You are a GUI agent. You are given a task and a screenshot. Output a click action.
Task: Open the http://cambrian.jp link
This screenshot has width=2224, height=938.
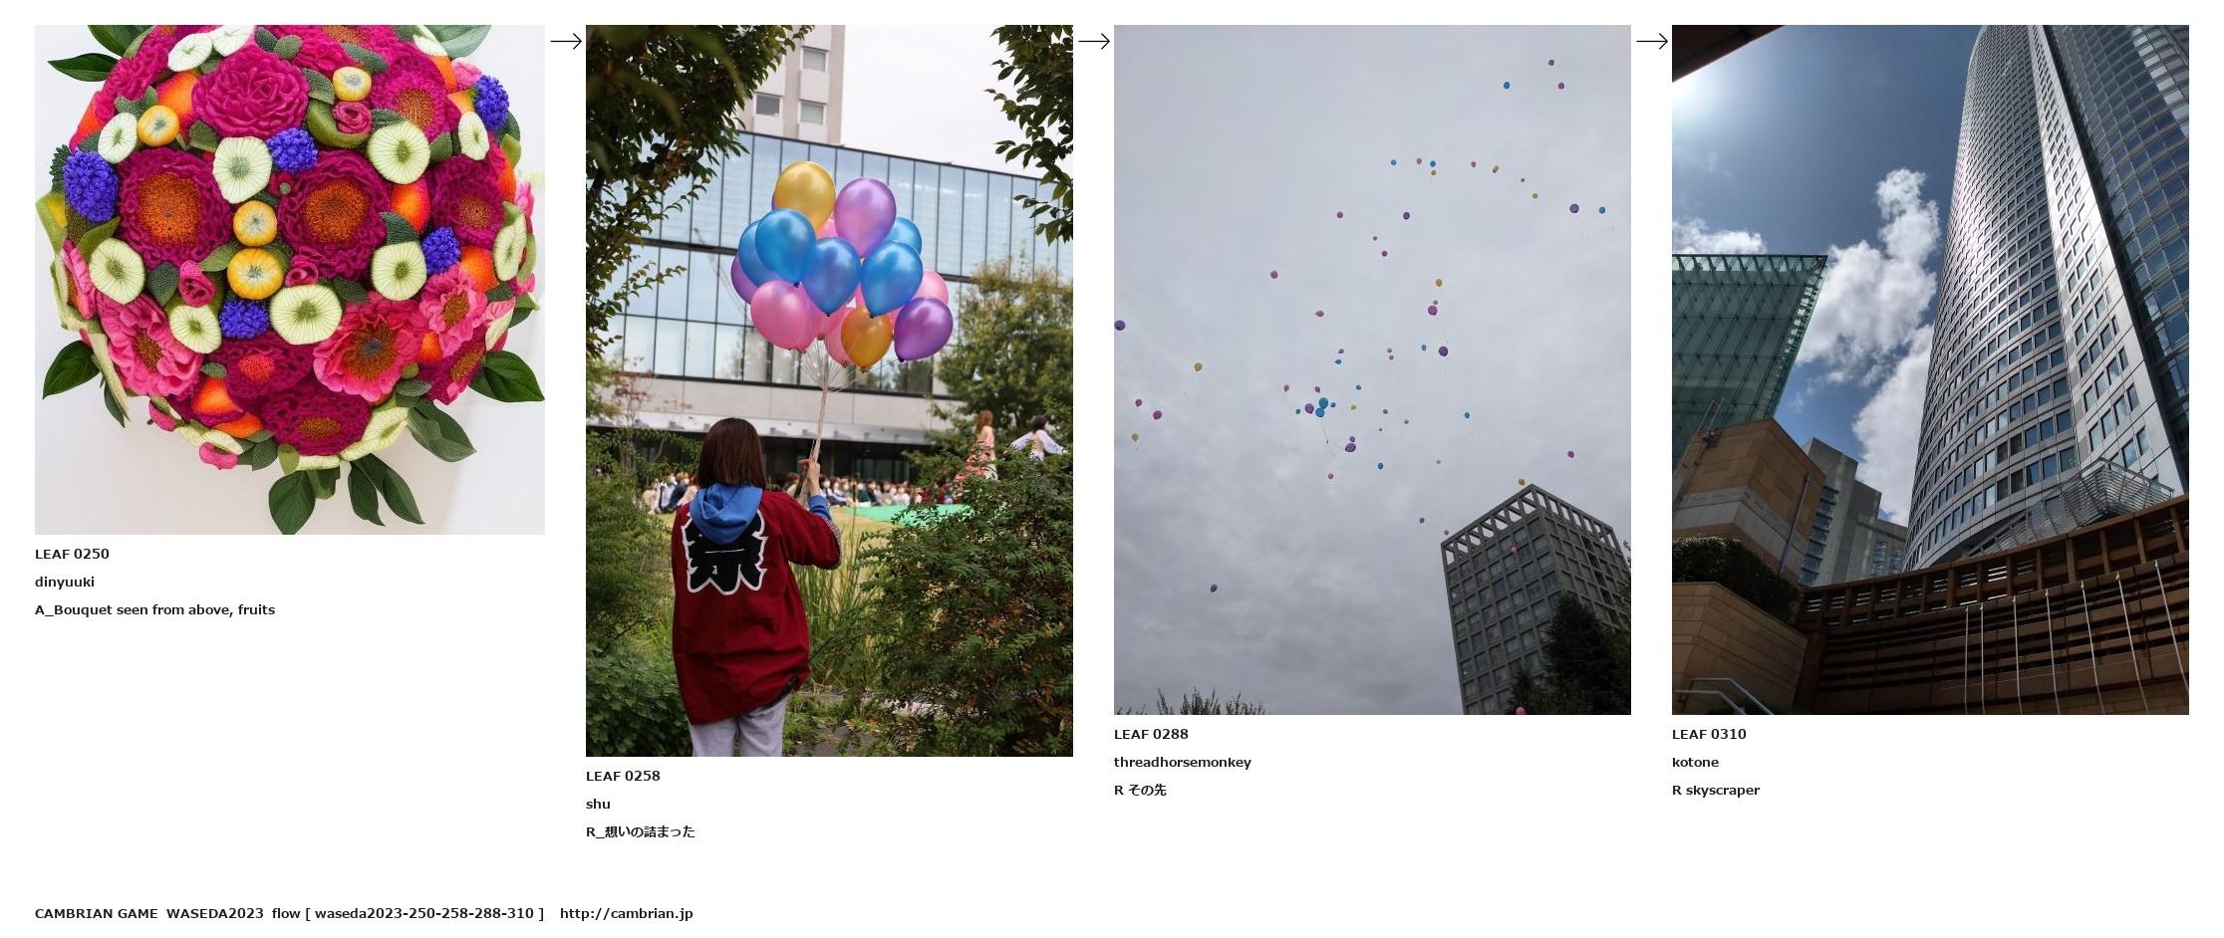click(x=626, y=913)
